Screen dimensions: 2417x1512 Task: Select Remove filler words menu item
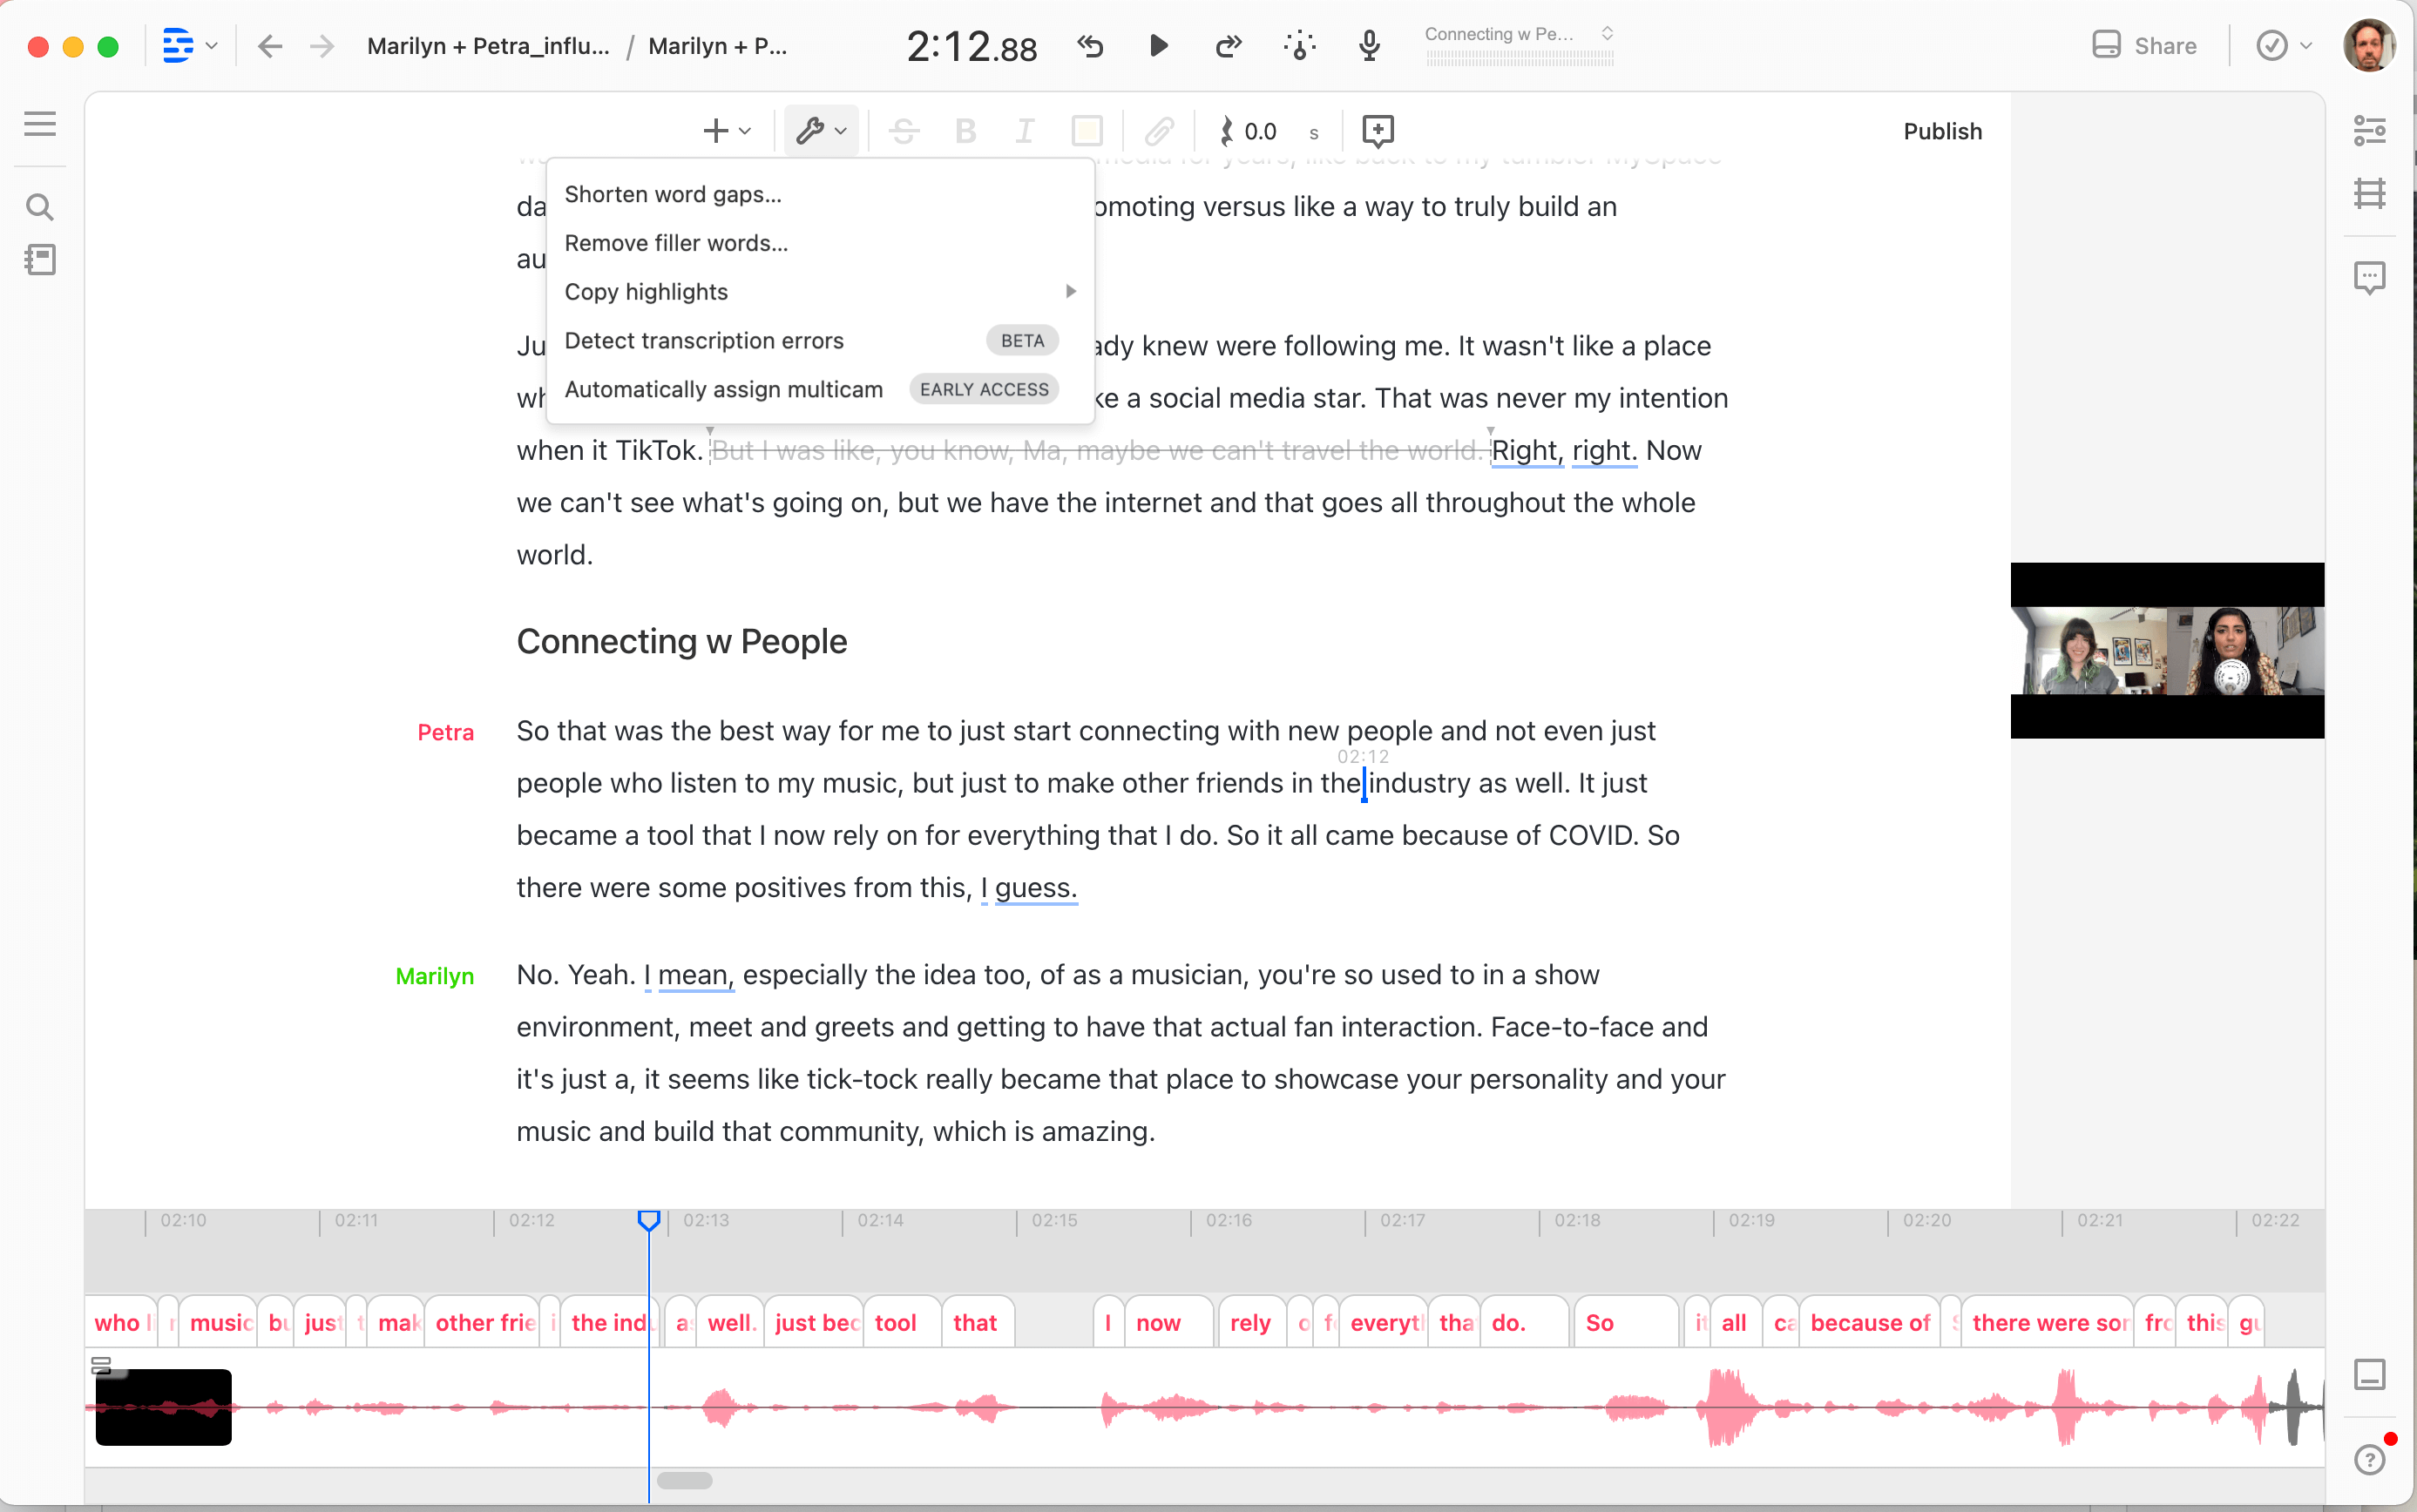(676, 243)
